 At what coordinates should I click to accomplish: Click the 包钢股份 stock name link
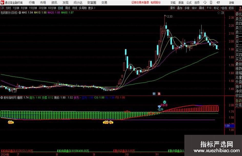pos(156,3)
